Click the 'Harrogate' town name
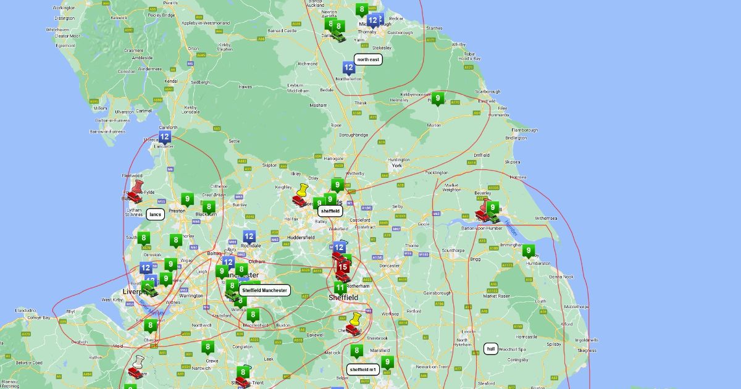741x389 pixels. point(333,159)
